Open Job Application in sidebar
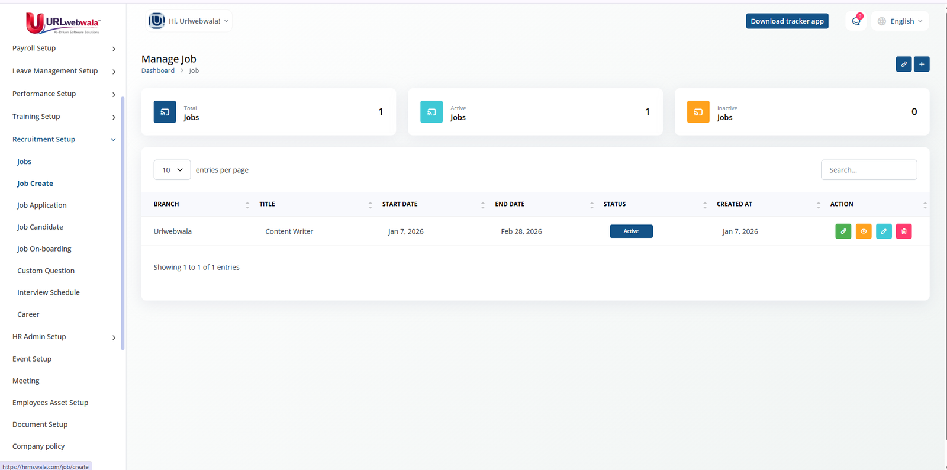The width and height of the screenshot is (947, 470). point(41,205)
